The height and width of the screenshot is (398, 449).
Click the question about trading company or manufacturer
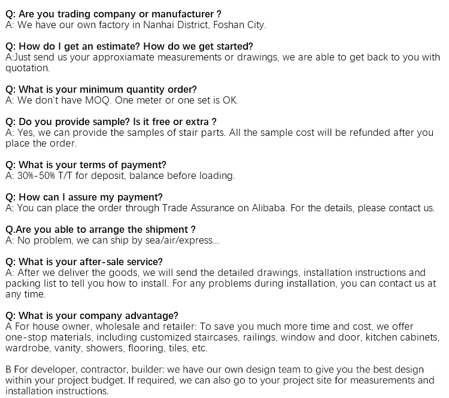click(x=113, y=14)
